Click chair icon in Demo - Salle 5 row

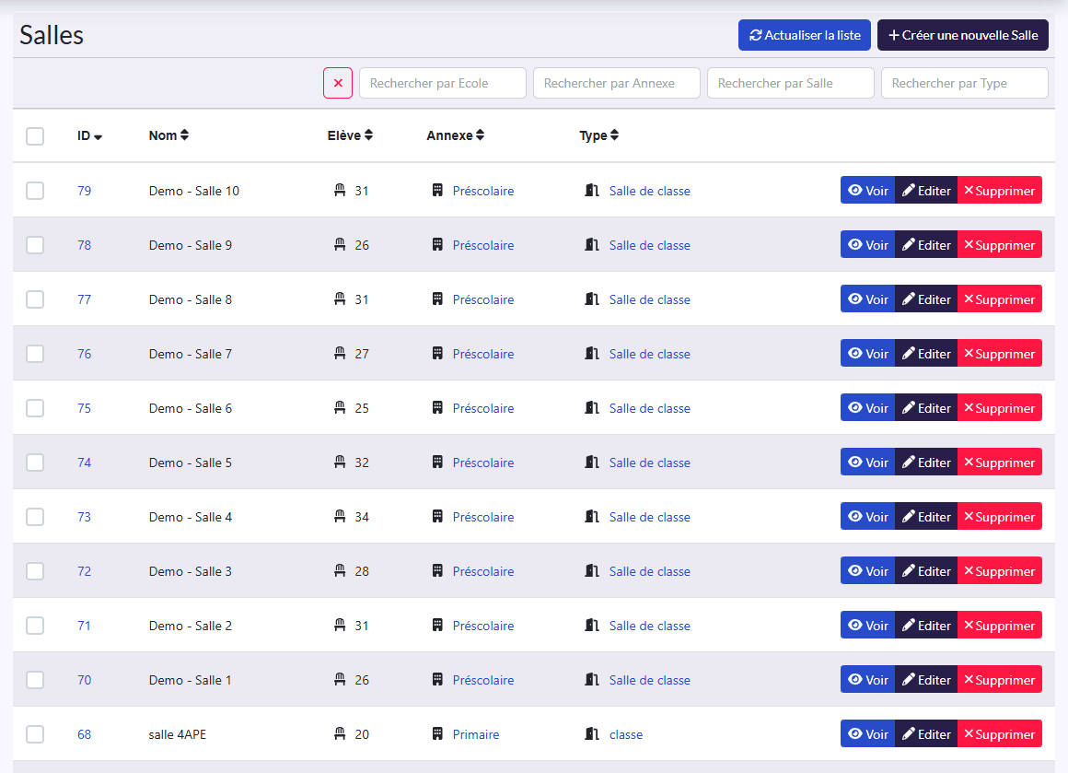tap(340, 462)
